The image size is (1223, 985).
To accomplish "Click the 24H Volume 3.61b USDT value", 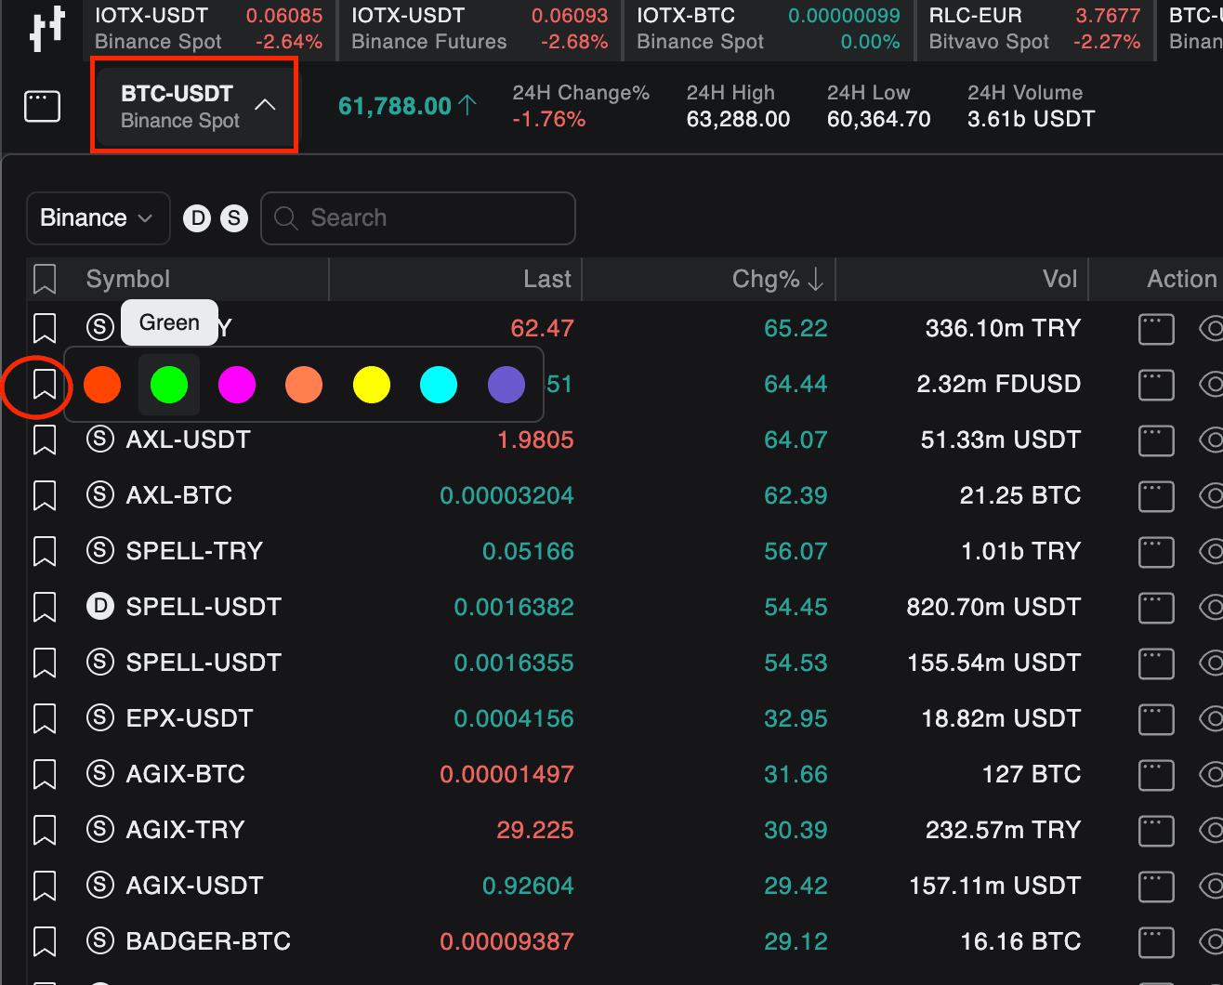I will click(1031, 119).
